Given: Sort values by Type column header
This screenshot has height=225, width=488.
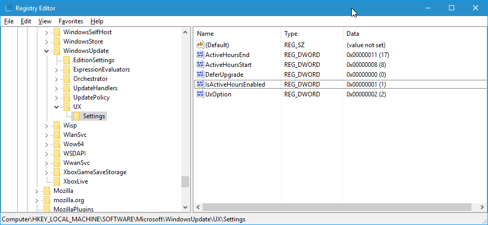Looking at the screenshot, I should pyautogui.click(x=312, y=34).
